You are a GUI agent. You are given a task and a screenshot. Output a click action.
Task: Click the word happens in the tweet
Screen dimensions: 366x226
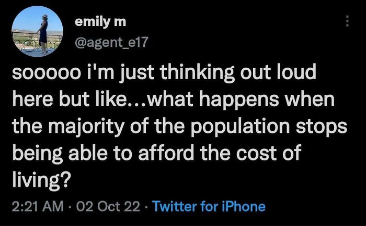click(x=239, y=101)
